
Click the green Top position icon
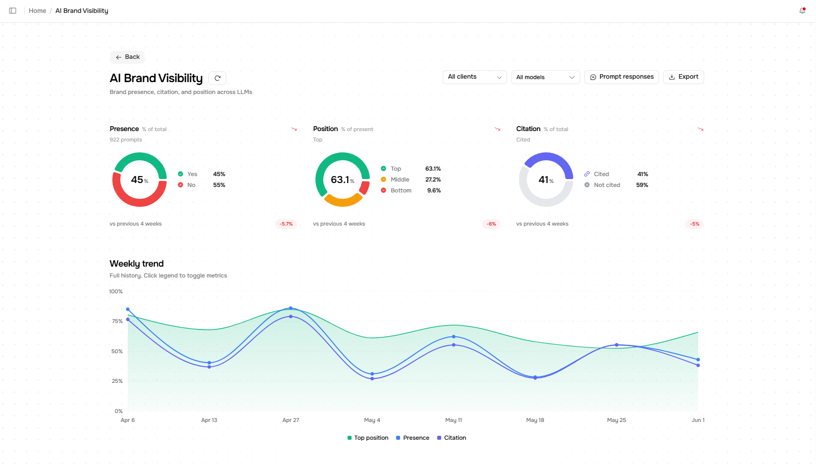[383, 169]
